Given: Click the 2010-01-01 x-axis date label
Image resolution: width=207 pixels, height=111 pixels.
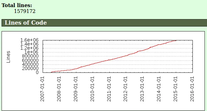Looking at the screenshot, I should tap(92, 89).
